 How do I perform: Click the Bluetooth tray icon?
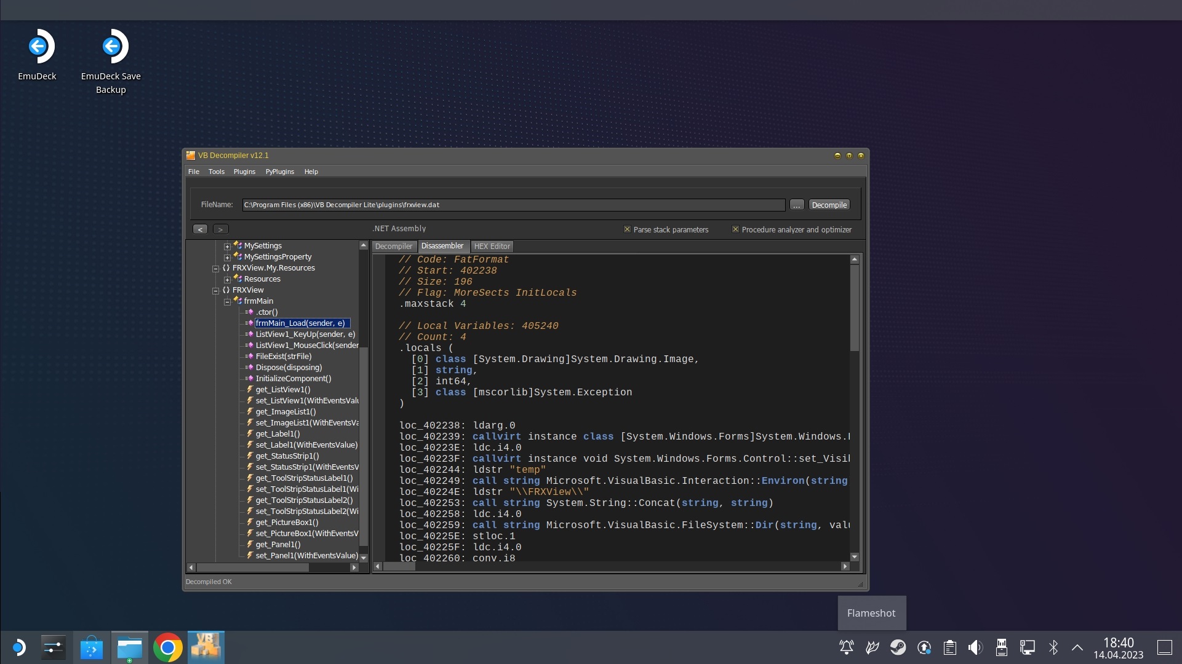(x=1053, y=647)
